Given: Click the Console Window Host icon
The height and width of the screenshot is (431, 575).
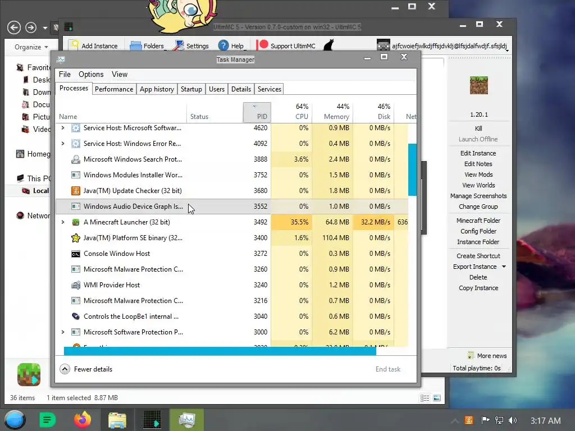Looking at the screenshot, I should tap(76, 254).
